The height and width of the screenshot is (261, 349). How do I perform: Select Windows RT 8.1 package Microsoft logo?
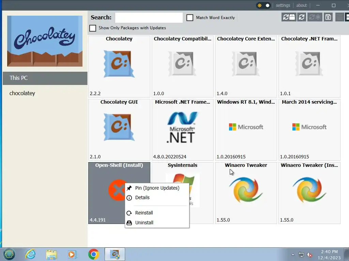246,127
